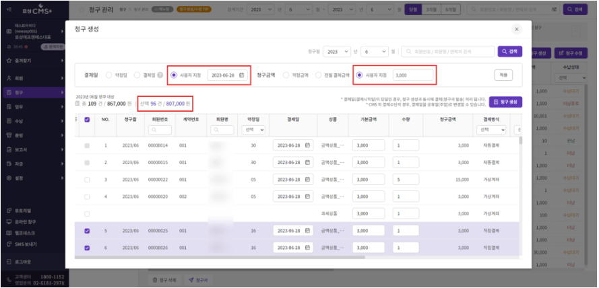Open the 수납상태 선택 dropdown in background
Image resolution: width=599 pixels, height=288 pixels.
[570, 78]
